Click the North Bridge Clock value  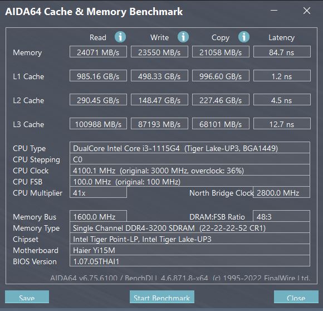[281, 192]
